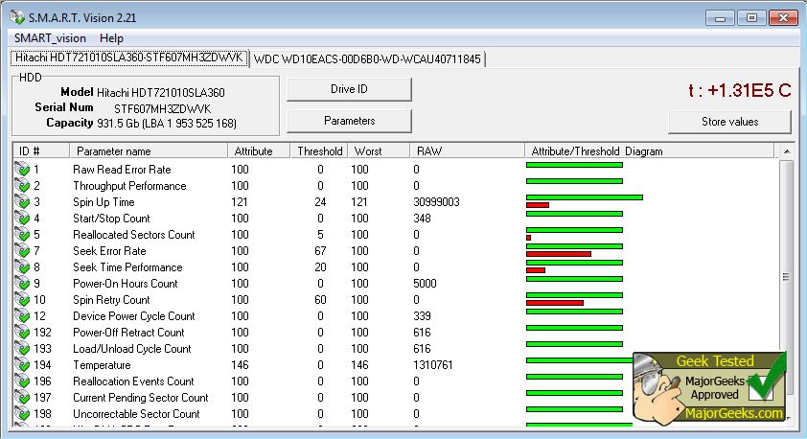Click status icon for Seek Error Rate
This screenshot has height=439, width=807.
(22, 250)
